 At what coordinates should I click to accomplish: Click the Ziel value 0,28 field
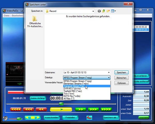click(x=141, y=100)
